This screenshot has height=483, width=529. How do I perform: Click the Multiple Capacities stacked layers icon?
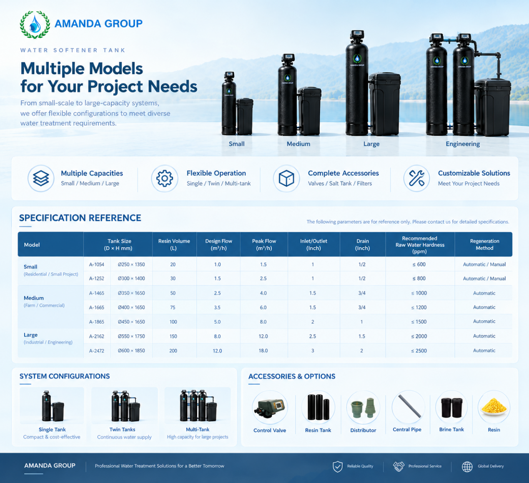(x=41, y=178)
